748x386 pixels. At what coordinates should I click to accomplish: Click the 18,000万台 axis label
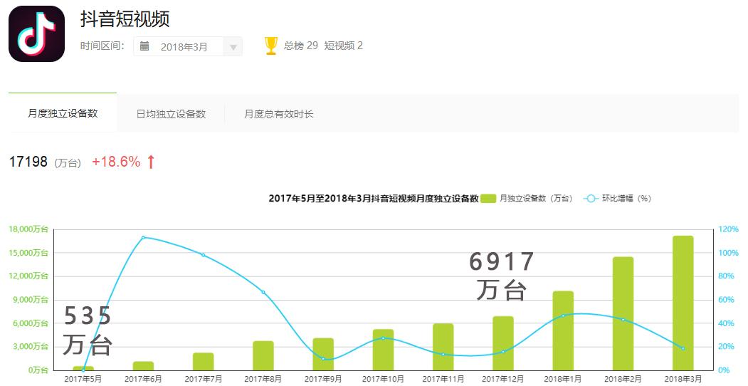(x=28, y=229)
